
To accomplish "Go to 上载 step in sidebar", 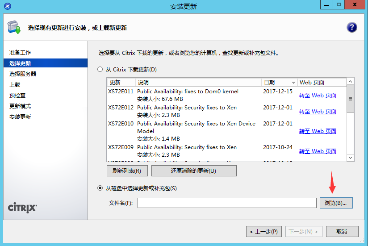I will (x=15, y=85).
